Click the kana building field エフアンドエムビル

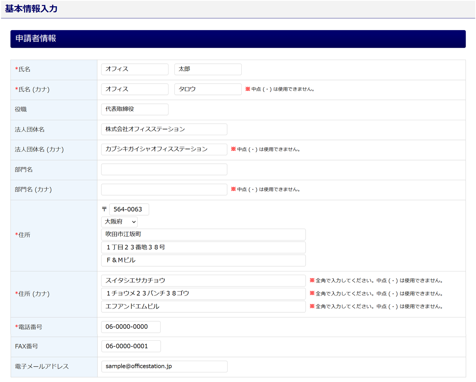(203, 306)
